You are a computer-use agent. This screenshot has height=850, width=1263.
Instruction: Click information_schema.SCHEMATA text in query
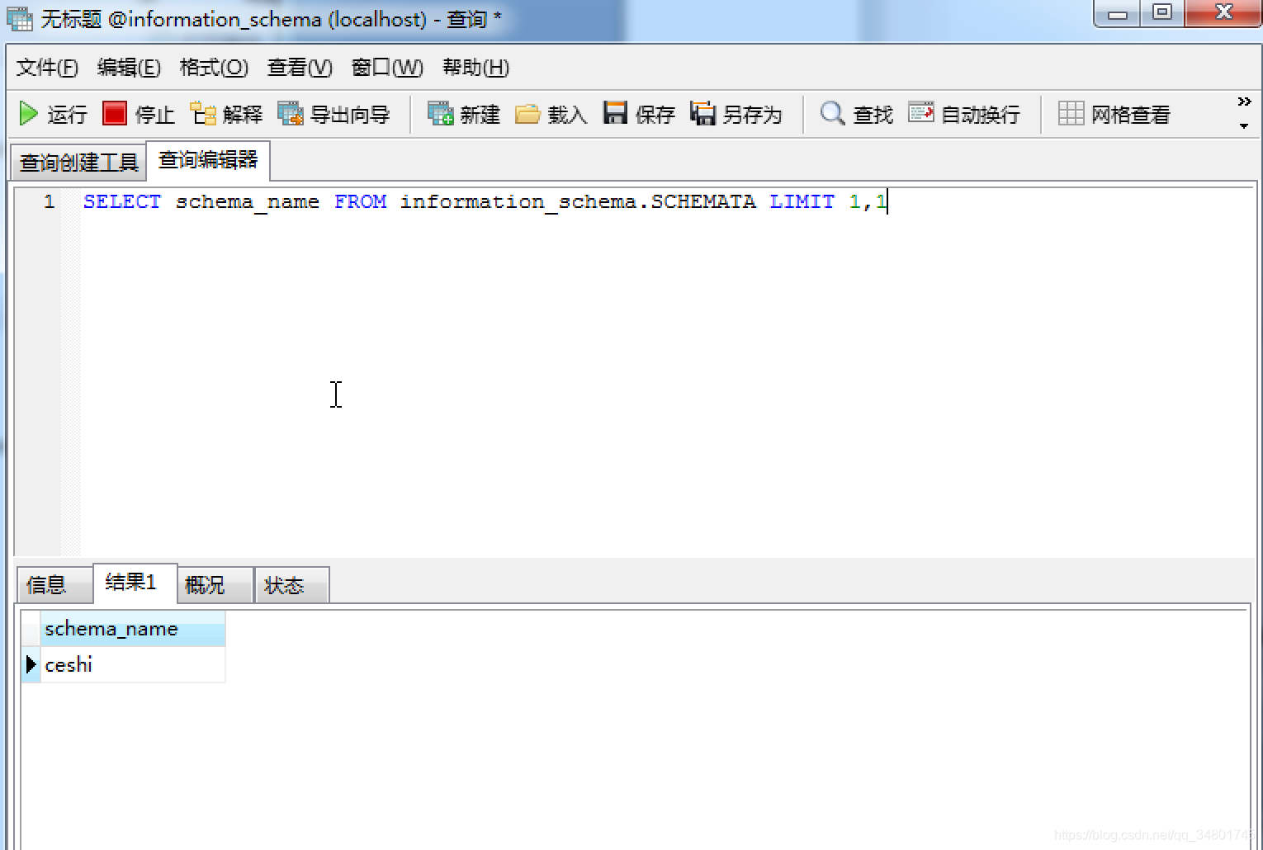578,202
